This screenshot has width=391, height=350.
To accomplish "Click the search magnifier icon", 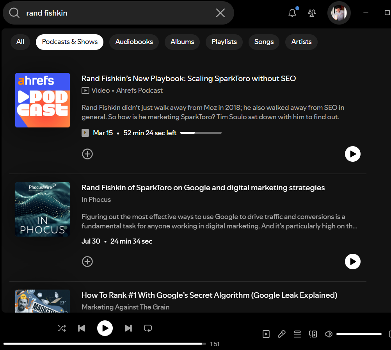I will click(14, 13).
